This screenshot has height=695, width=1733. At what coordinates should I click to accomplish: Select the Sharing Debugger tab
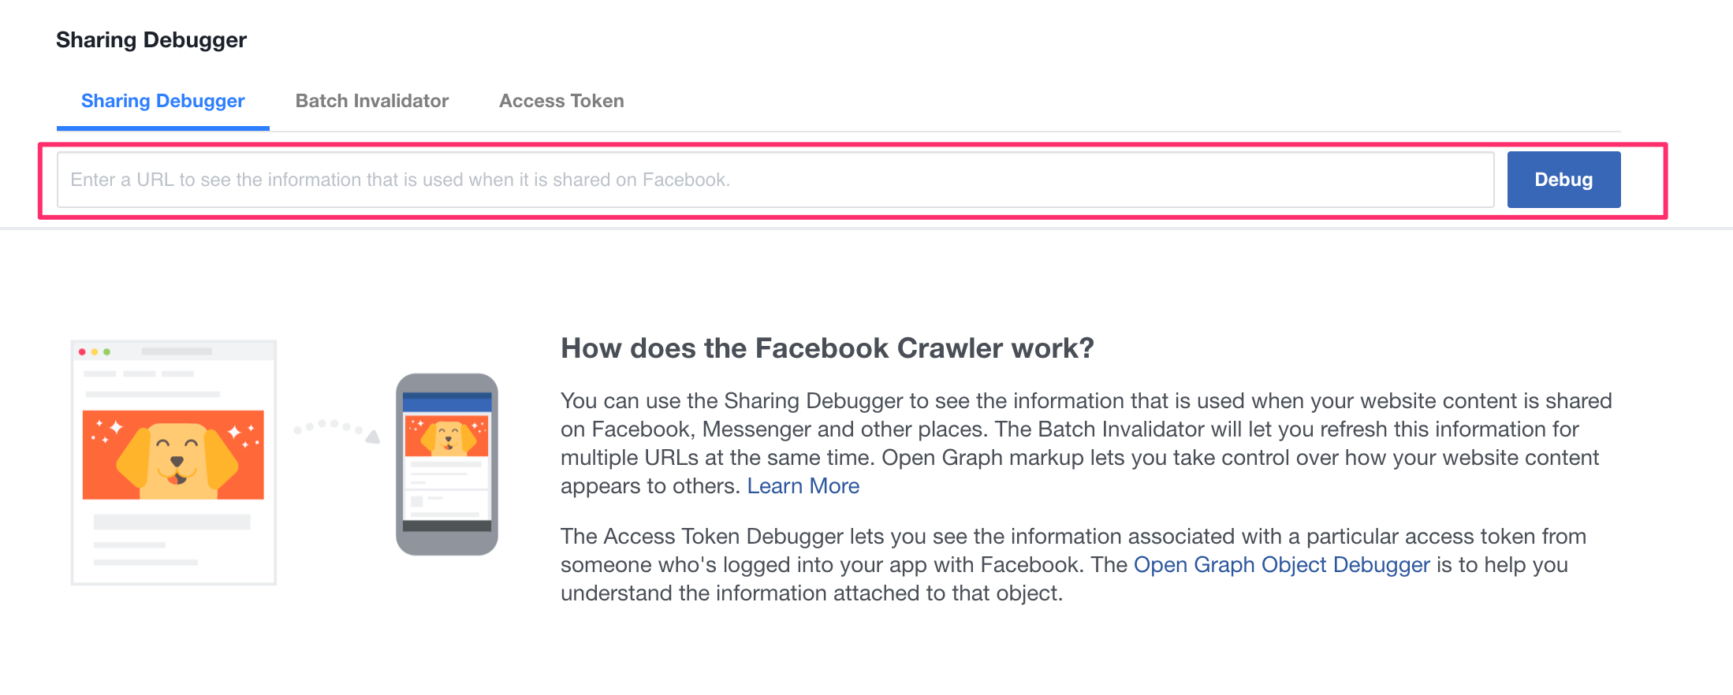163,101
